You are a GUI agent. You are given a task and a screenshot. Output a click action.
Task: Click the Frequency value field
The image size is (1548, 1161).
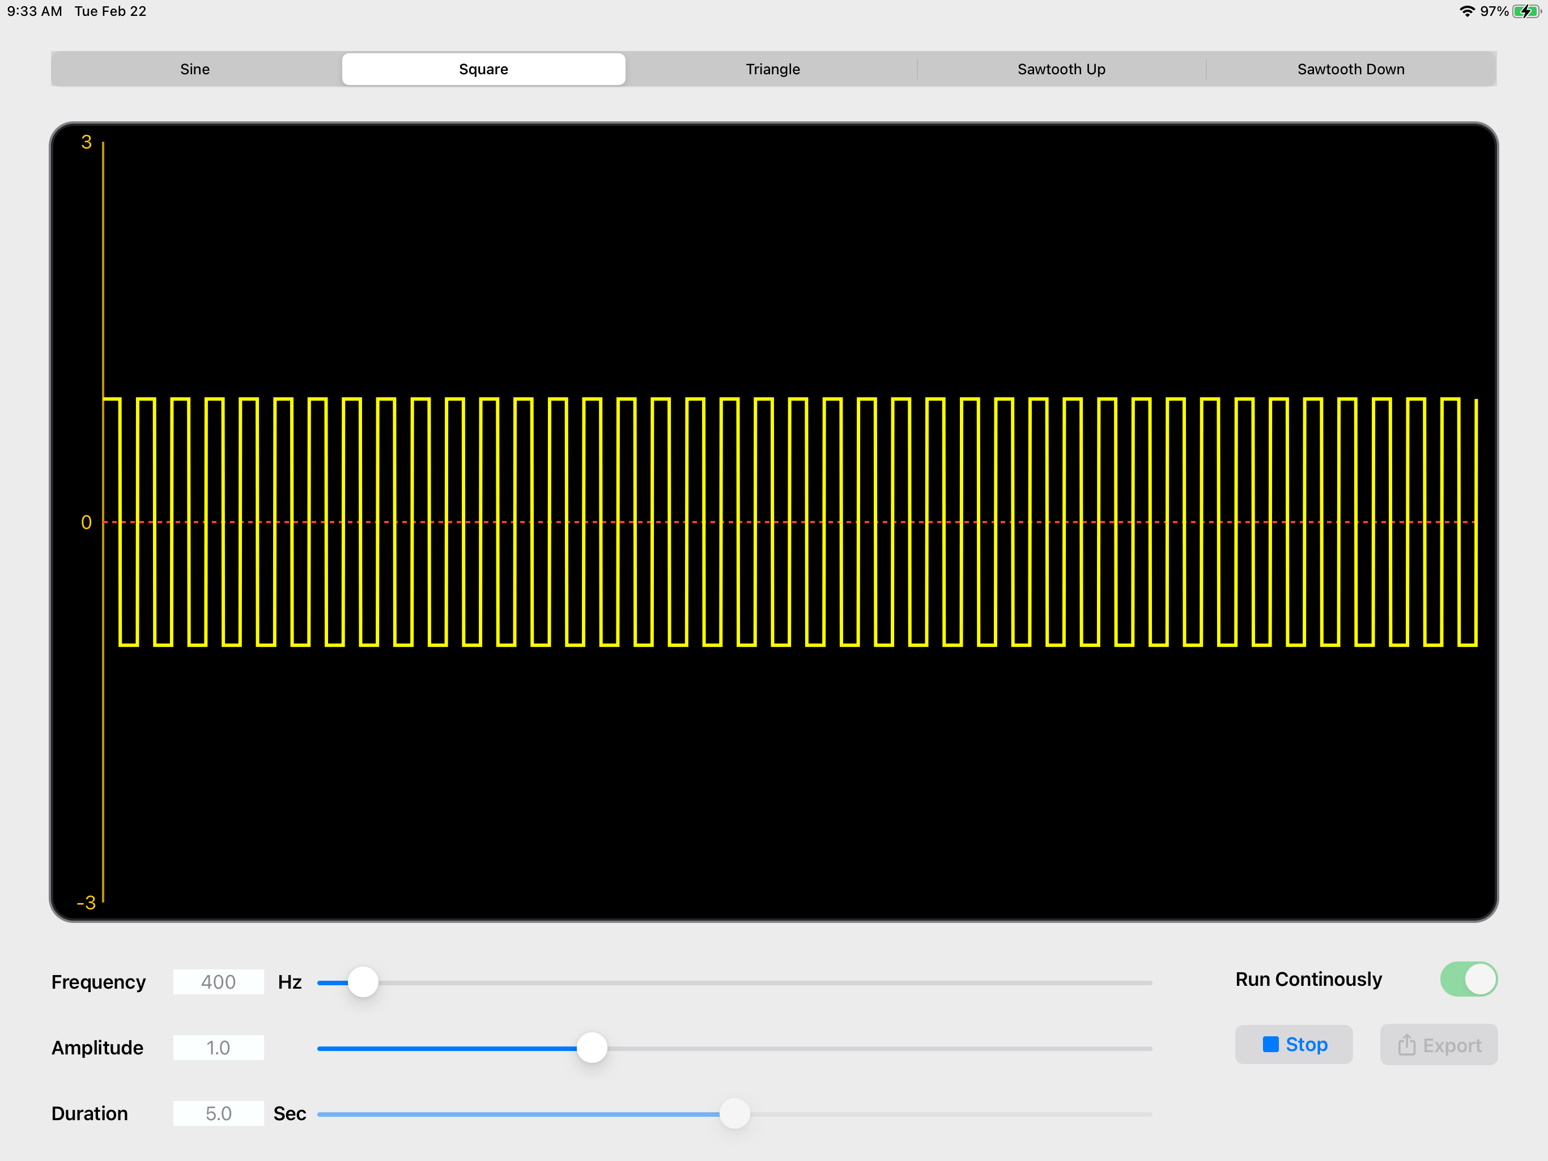tap(218, 982)
